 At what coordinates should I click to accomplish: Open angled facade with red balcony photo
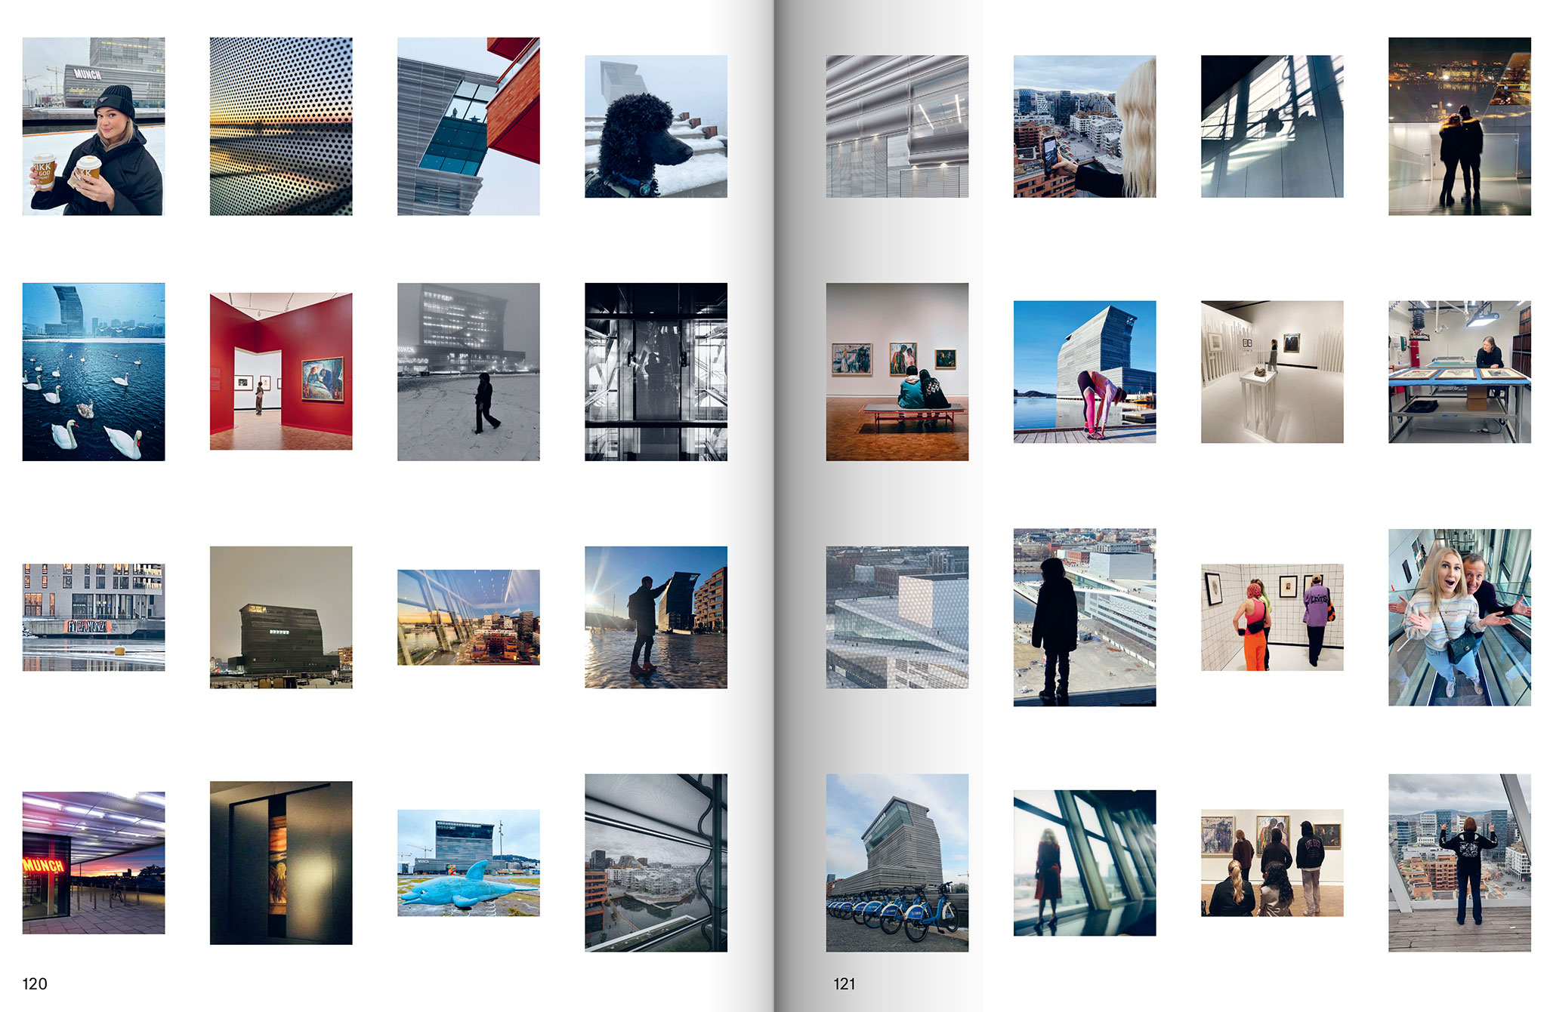click(468, 127)
